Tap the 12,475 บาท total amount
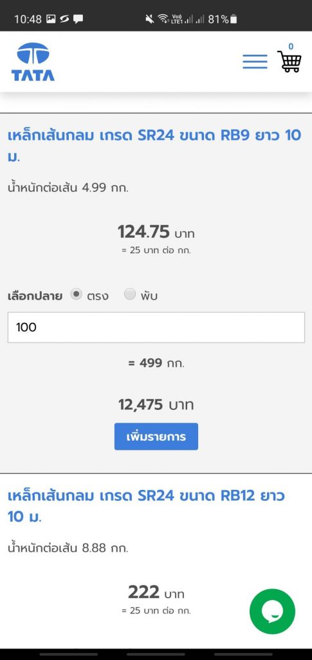The height and width of the screenshot is (660, 312). 156,405
